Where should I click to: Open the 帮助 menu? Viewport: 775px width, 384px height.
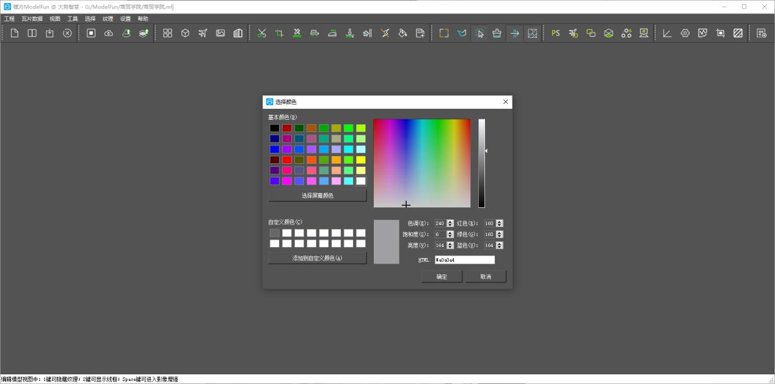[143, 19]
